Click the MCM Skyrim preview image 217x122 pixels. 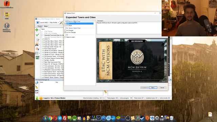point(132,60)
